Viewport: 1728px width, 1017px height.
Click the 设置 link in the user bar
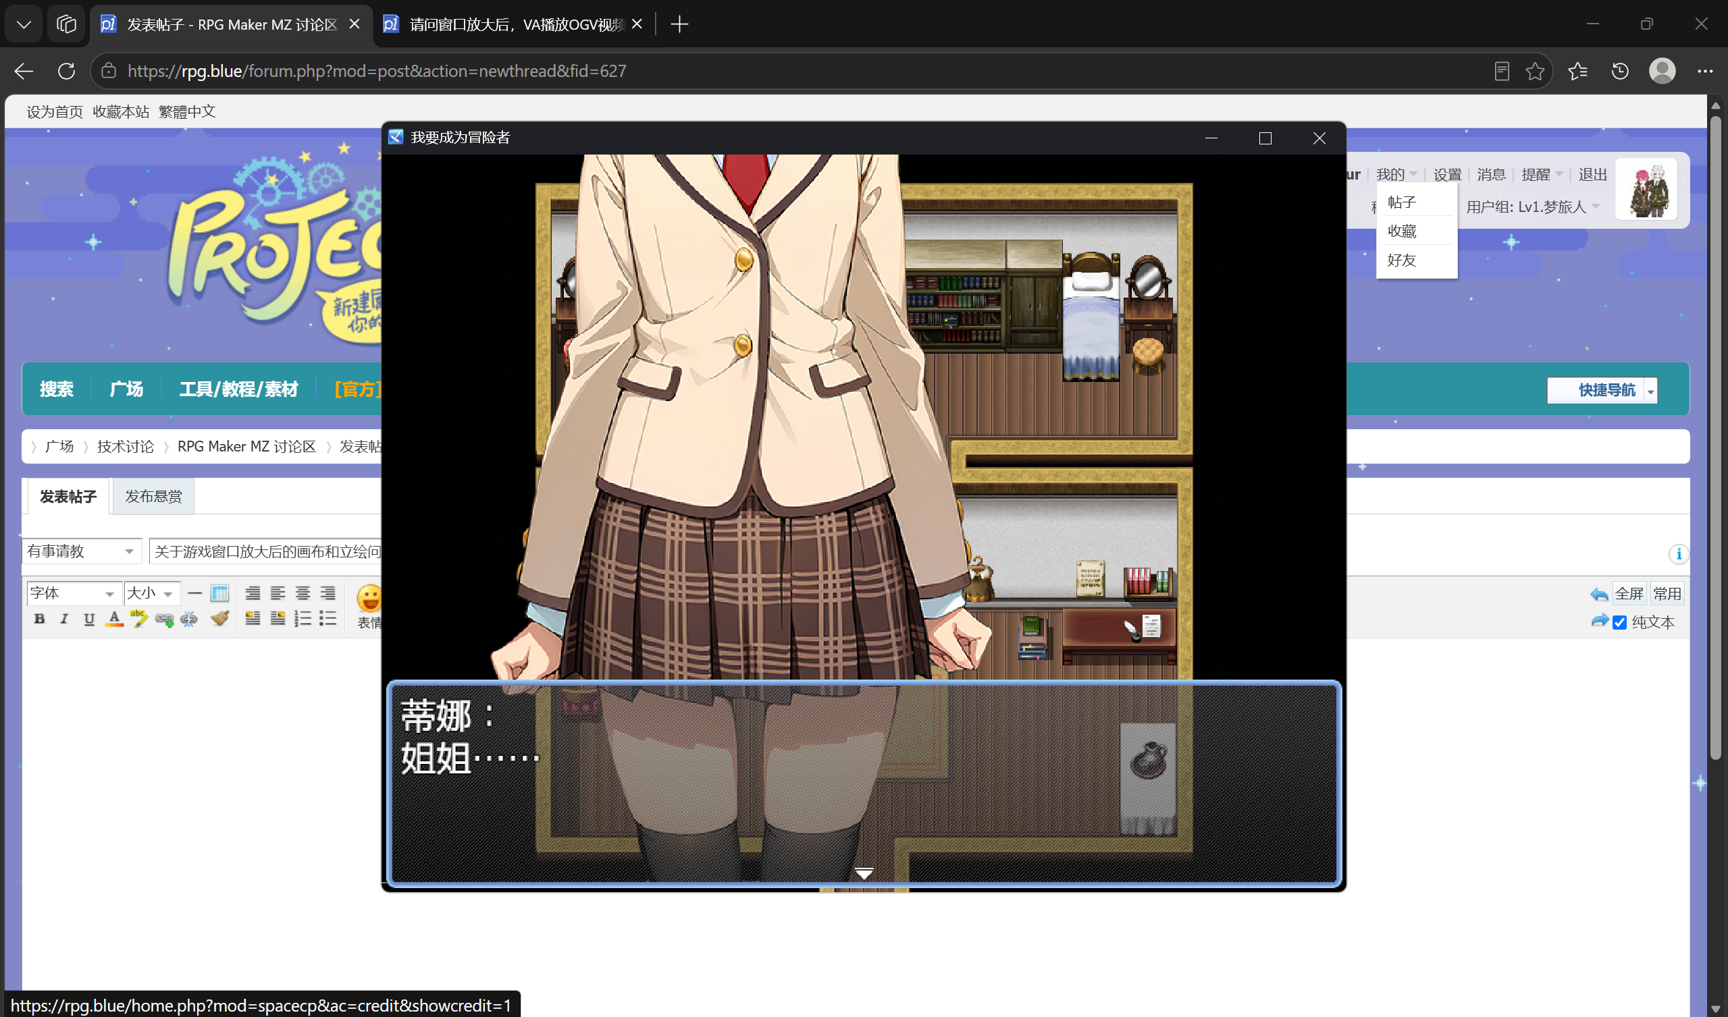[x=1448, y=175]
